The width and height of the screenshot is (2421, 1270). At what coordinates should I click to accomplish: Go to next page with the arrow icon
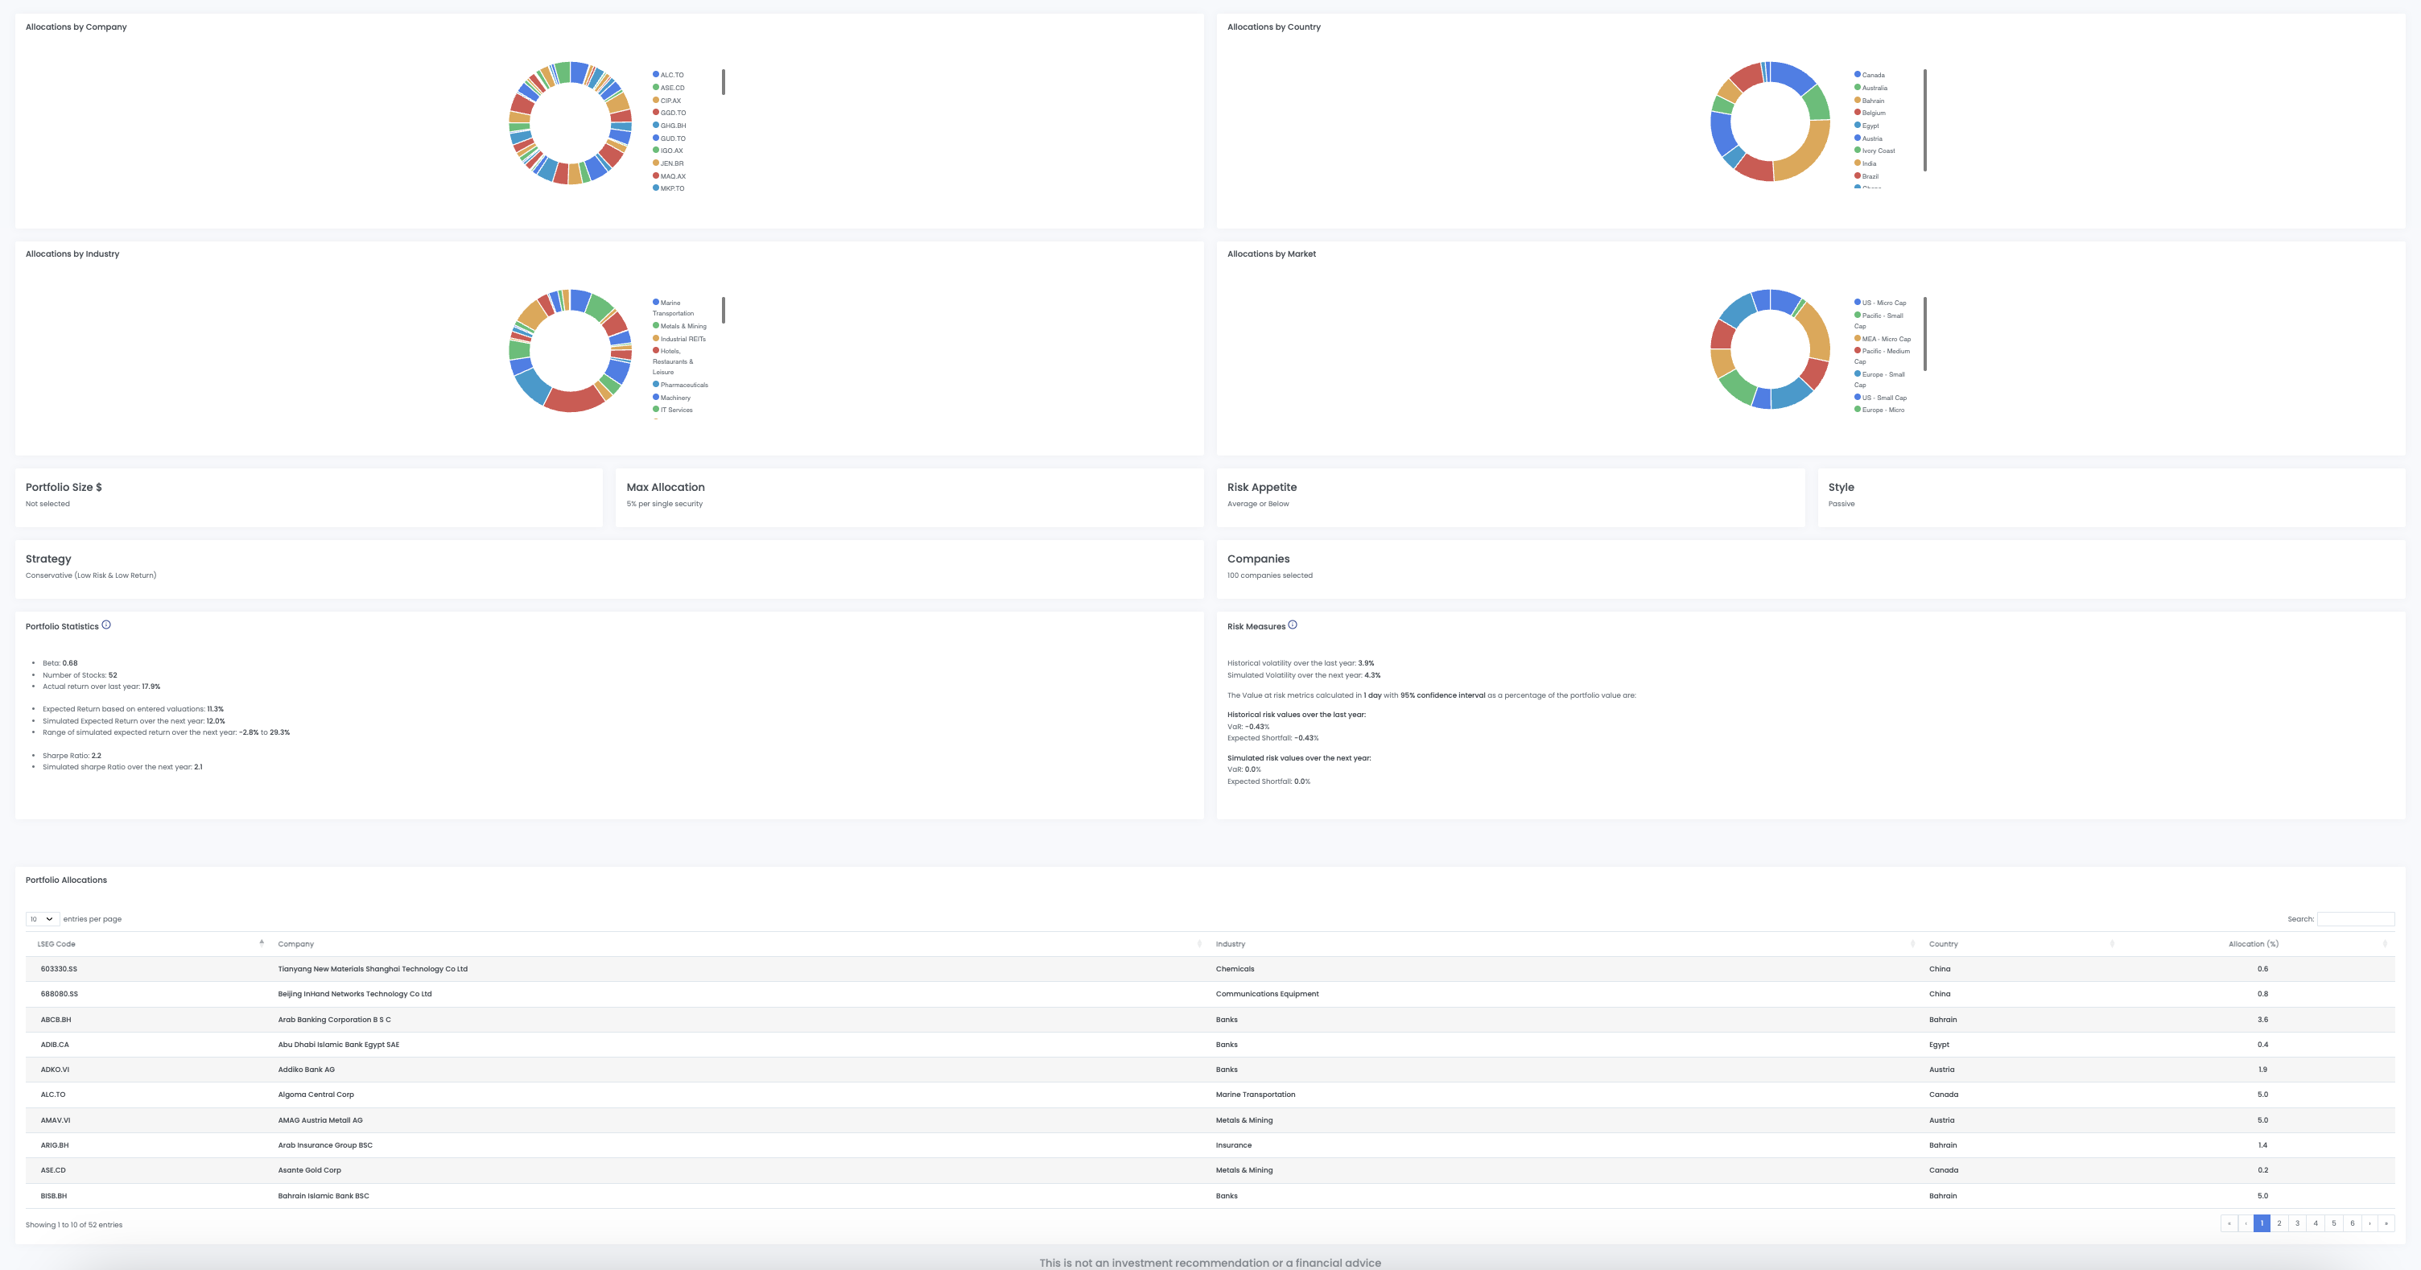click(x=2369, y=1223)
